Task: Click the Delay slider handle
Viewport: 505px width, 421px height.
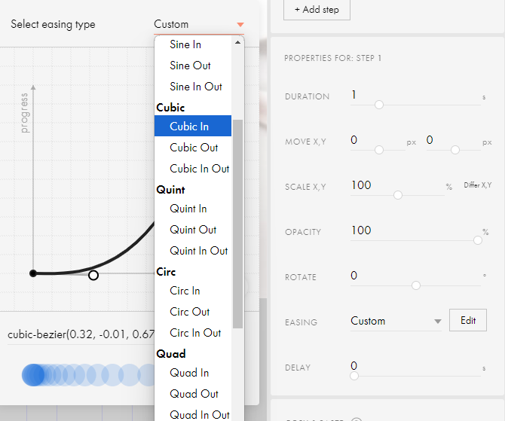Action: point(354,376)
